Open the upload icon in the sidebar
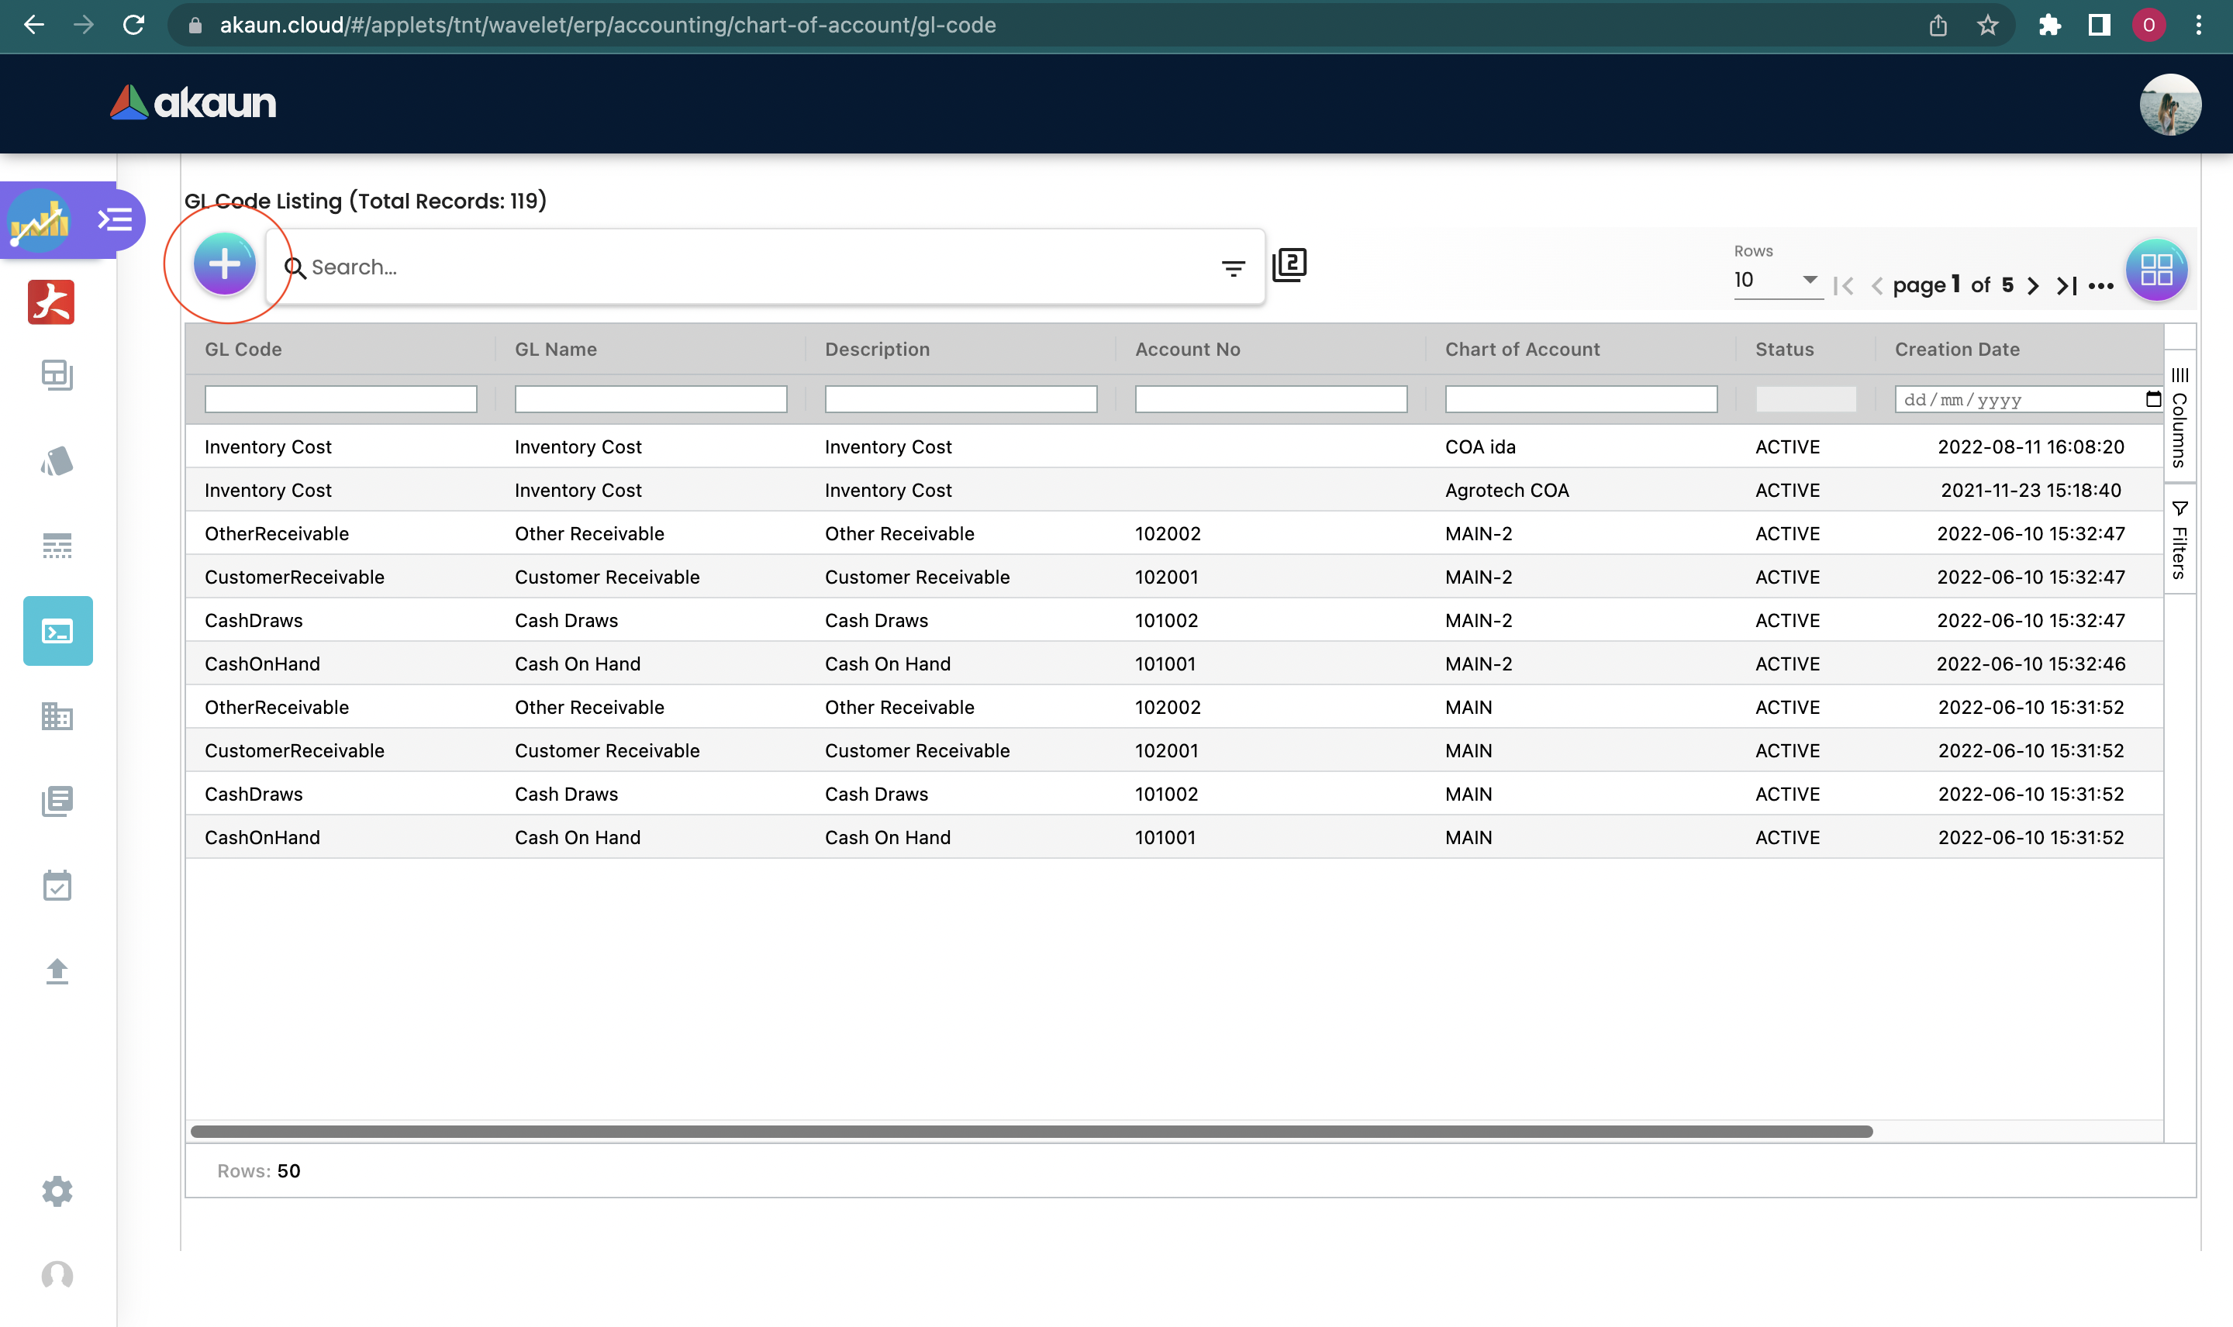Viewport: 2233px width, 1327px height. pyautogui.click(x=57, y=971)
